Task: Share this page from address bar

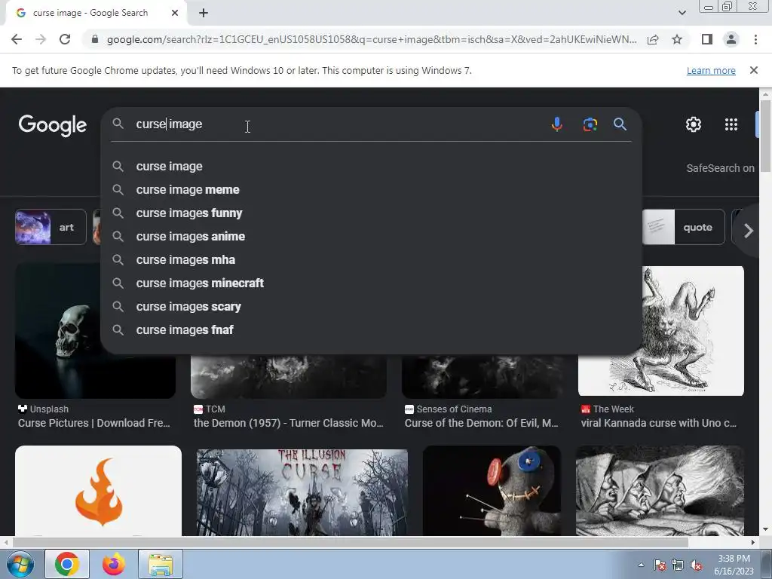Action: [x=653, y=39]
